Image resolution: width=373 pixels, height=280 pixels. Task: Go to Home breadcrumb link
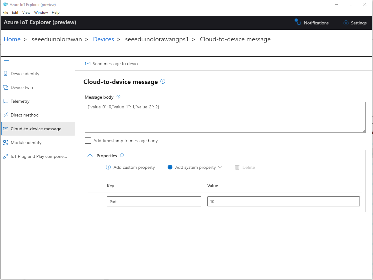click(x=12, y=39)
